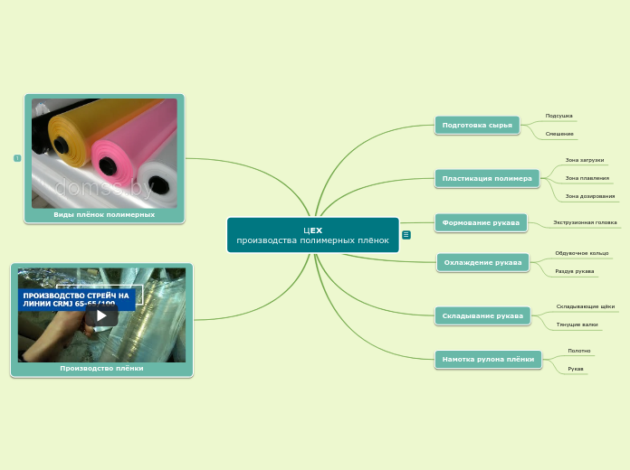Click the Виды плёнок полимерных caption
630x470 pixels.
pos(104,215)
